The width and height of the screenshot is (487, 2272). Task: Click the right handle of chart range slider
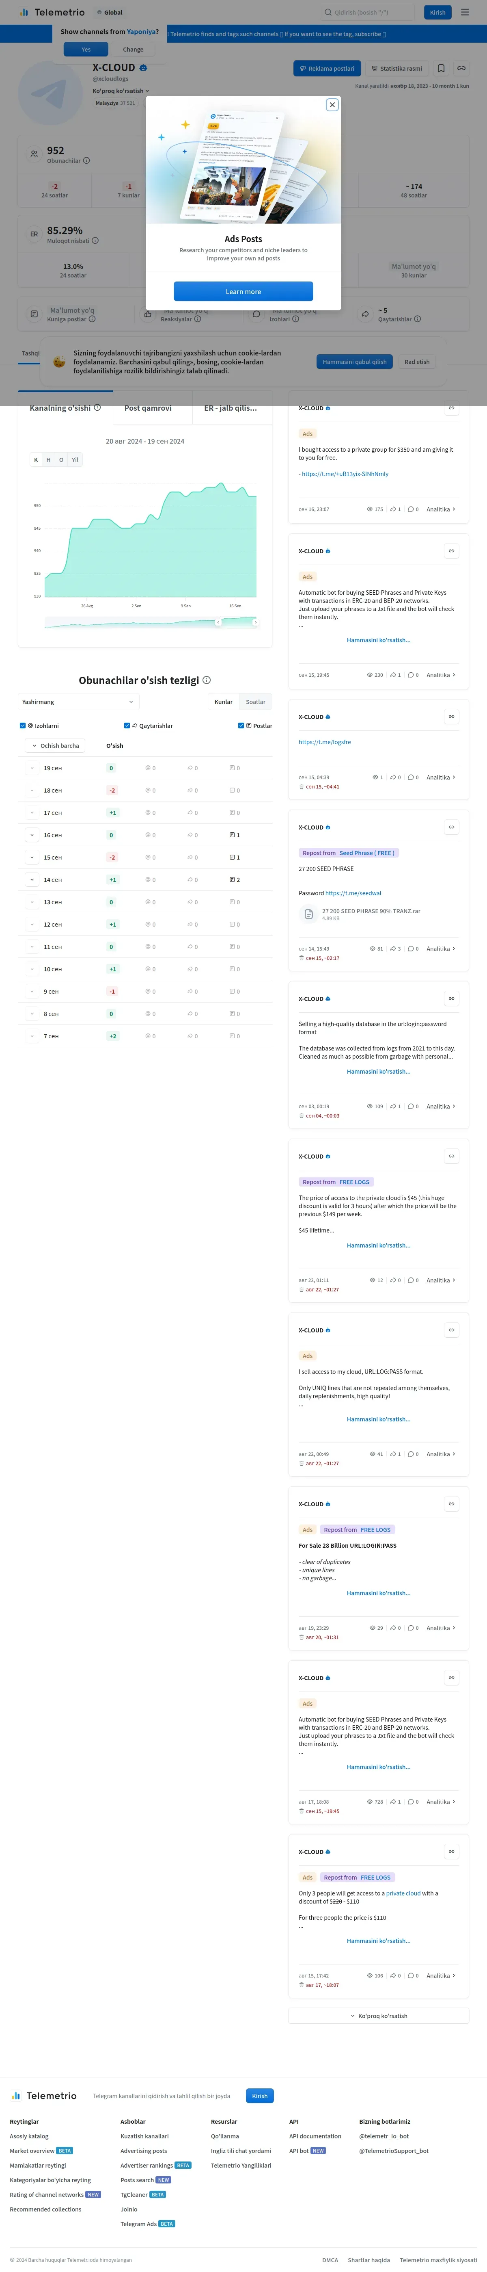tap(255, 623)
